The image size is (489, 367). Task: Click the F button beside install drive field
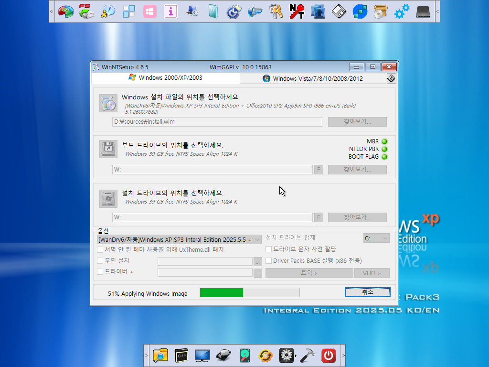[x=319, y=217]
